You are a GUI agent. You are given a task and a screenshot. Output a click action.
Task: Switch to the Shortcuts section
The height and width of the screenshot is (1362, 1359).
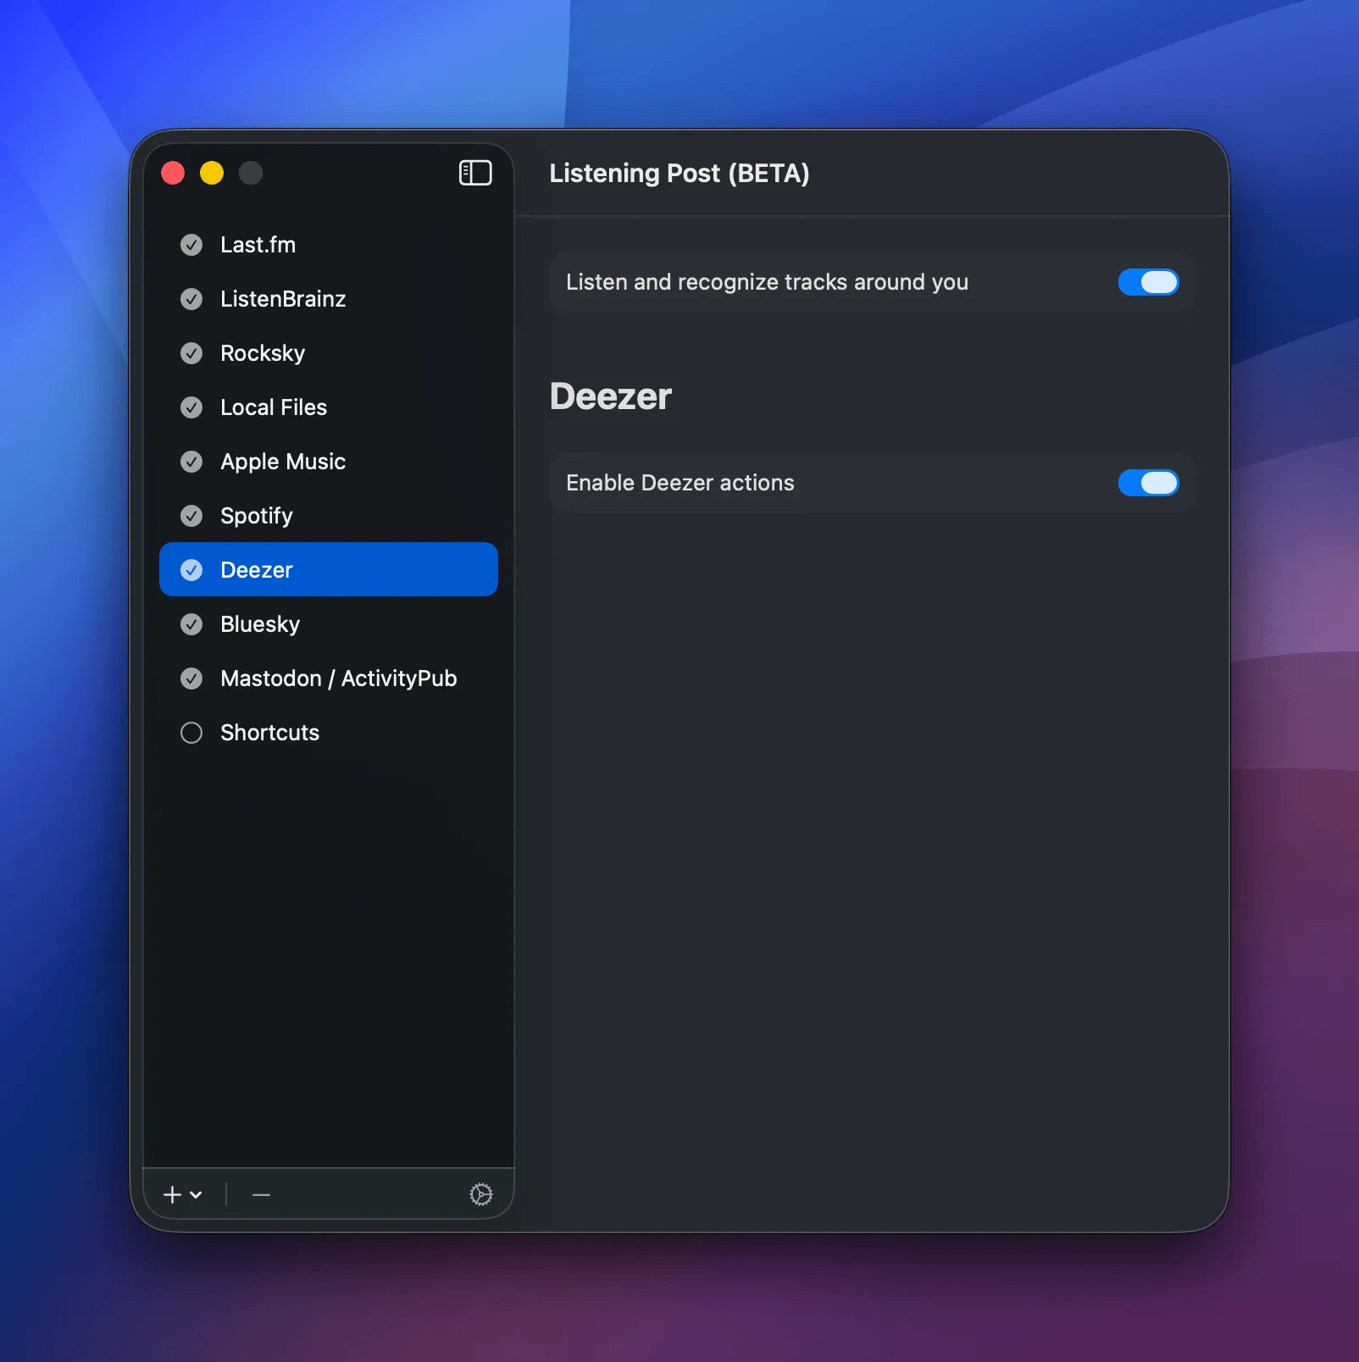point(269,733)
